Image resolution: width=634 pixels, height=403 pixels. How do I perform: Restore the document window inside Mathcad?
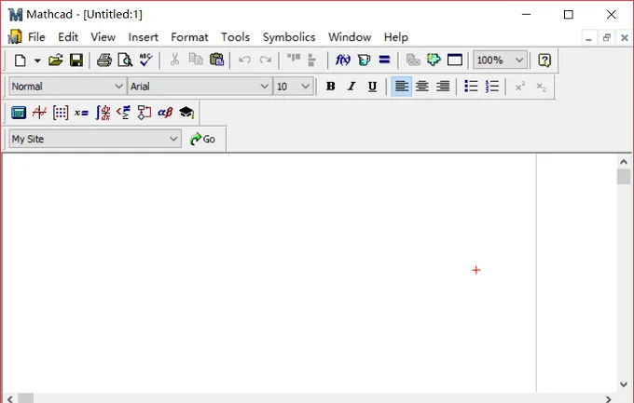[x=606, y=38]
